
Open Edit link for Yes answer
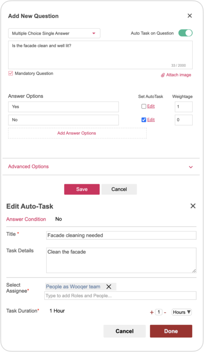[151, 106]
